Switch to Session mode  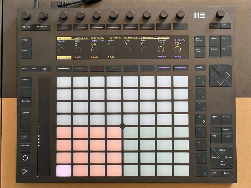[x=227, y=139]
